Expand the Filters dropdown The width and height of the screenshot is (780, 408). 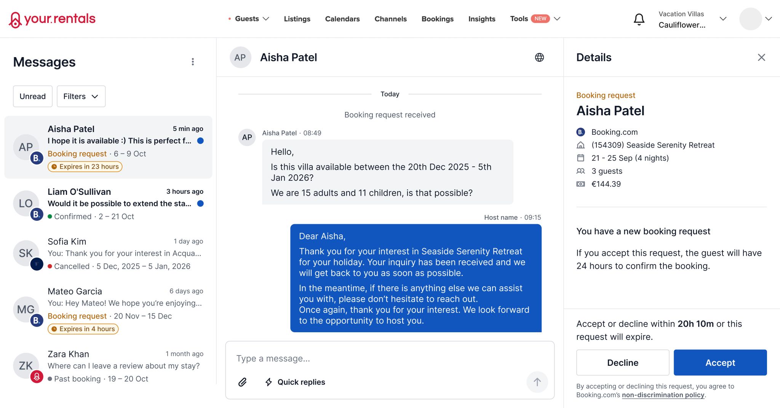click(81, 96)
